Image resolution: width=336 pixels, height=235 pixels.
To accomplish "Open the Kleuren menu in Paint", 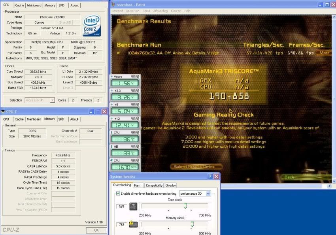I will (x=176, y=11).
